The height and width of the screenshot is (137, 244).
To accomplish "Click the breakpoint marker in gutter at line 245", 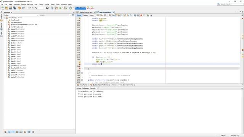I will pos(80,68).
